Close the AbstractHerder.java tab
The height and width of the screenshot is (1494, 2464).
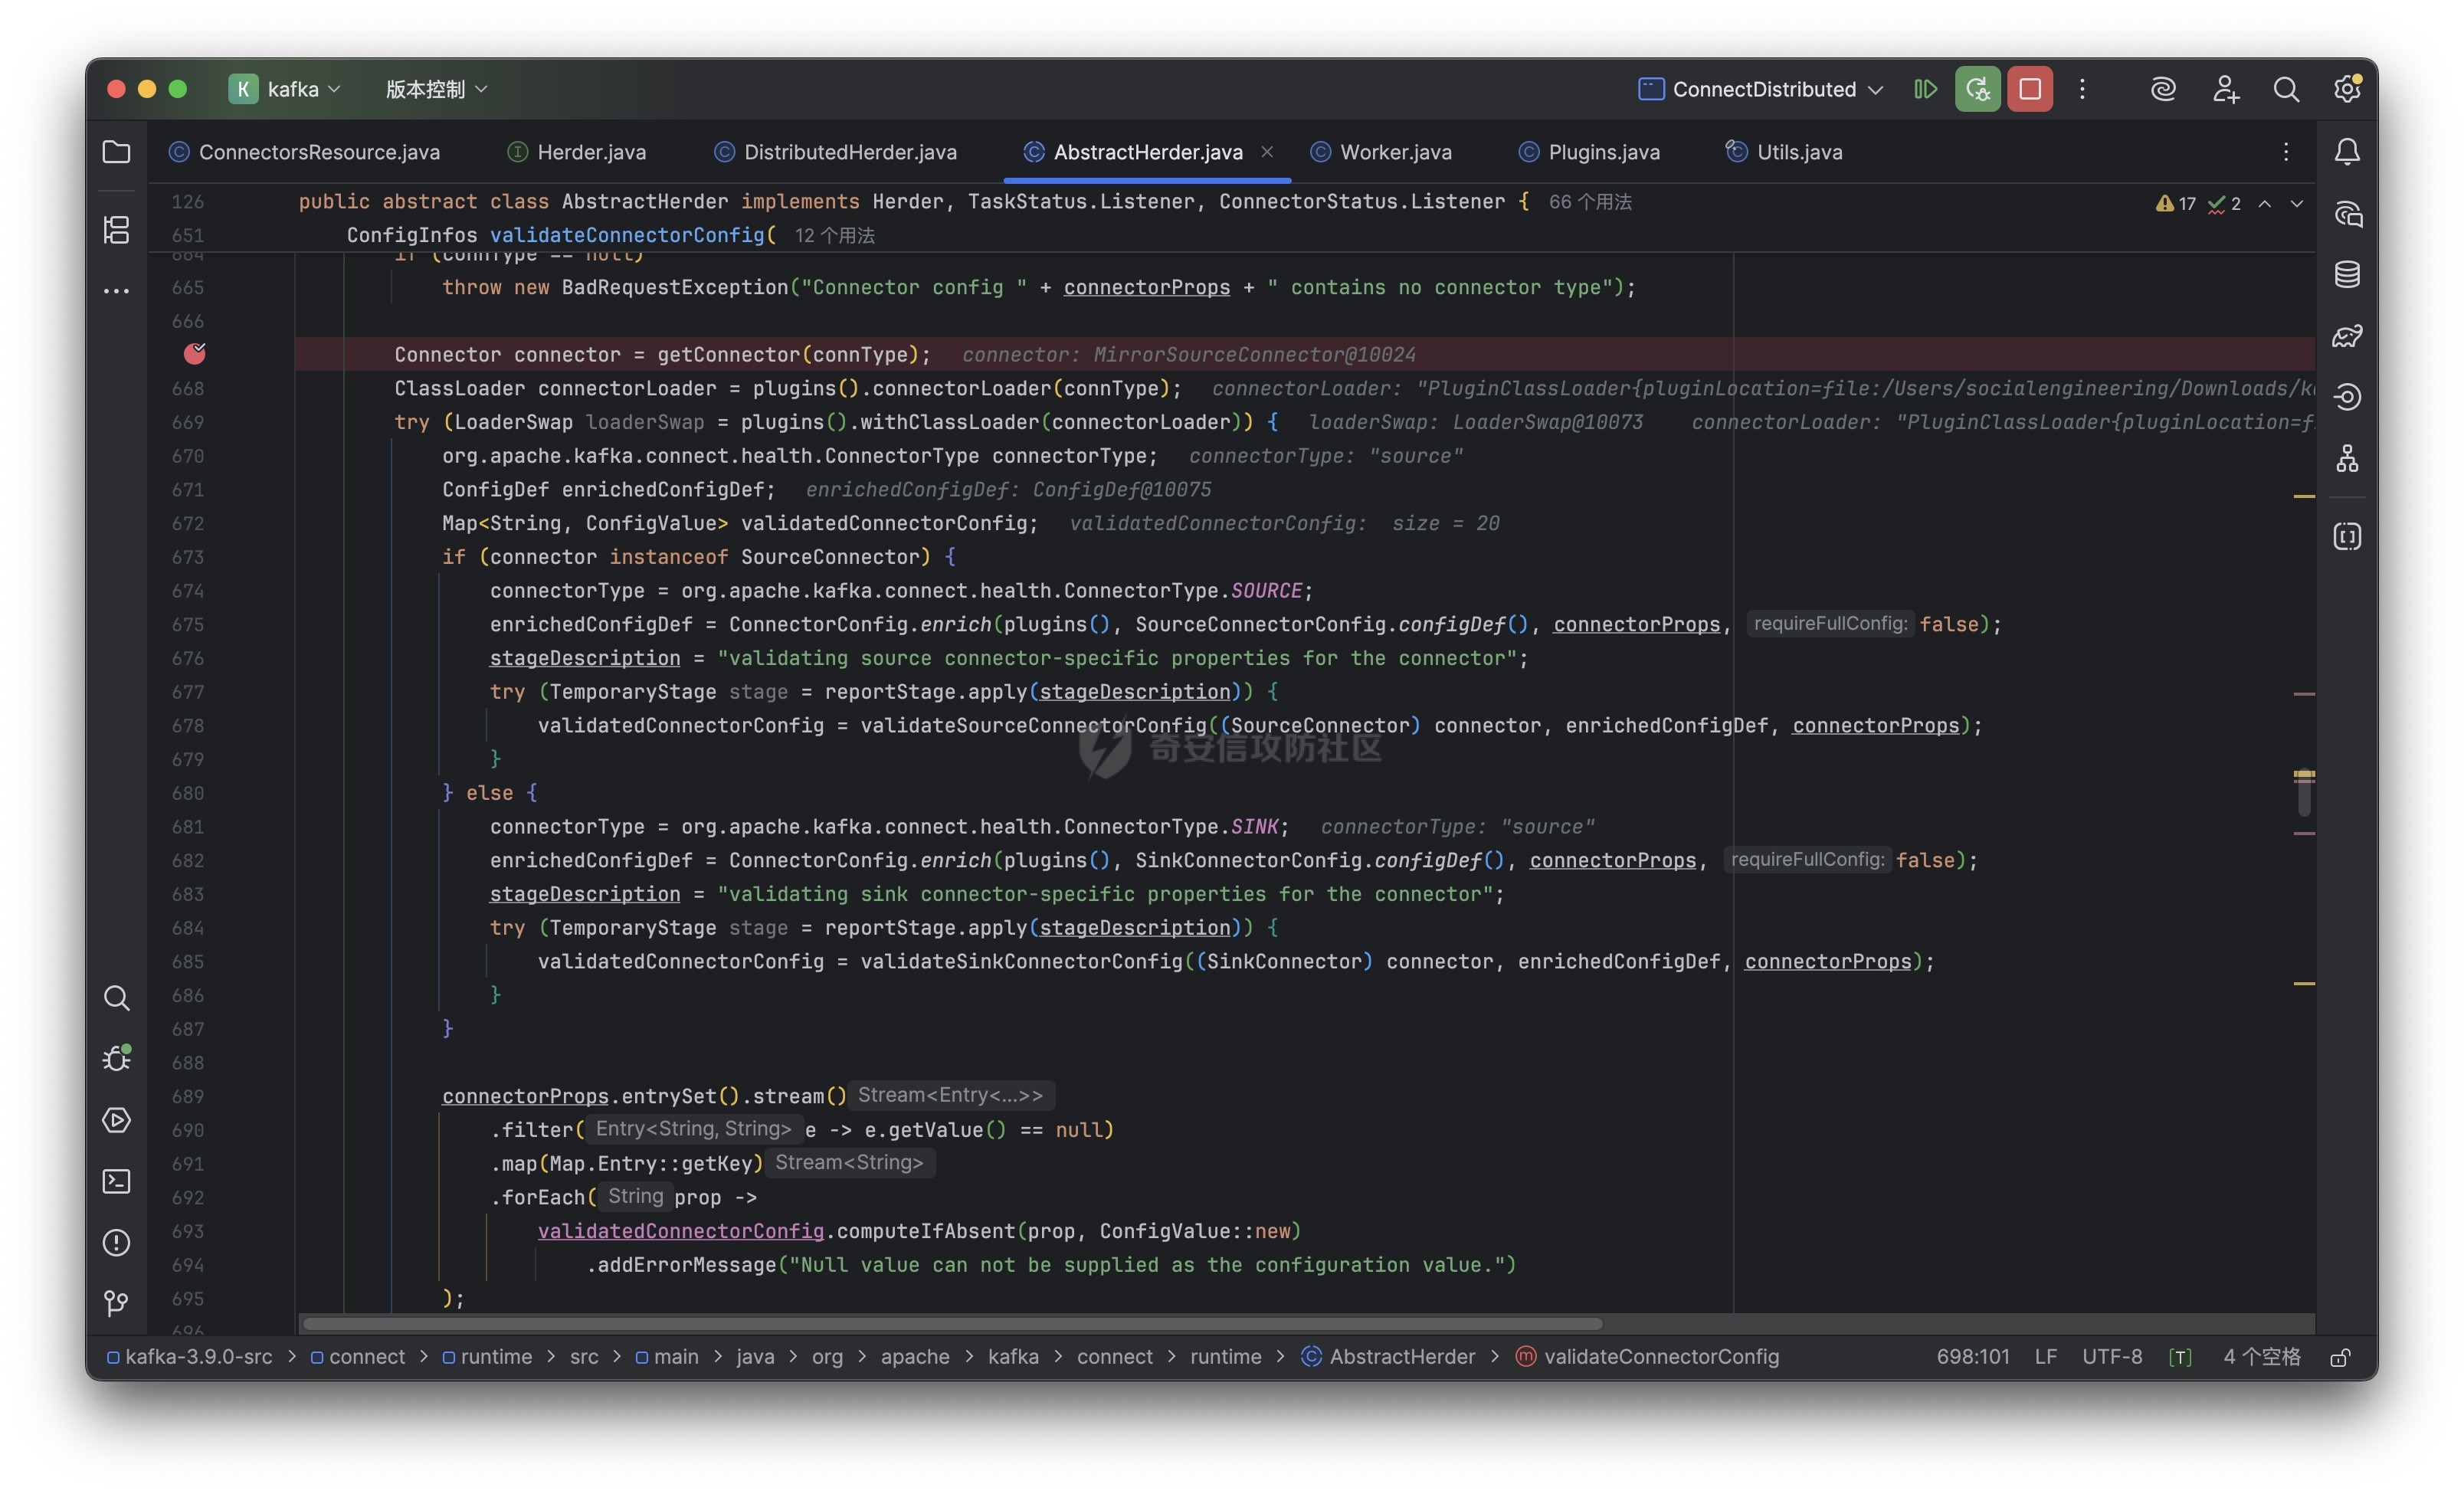(1267, 152)
